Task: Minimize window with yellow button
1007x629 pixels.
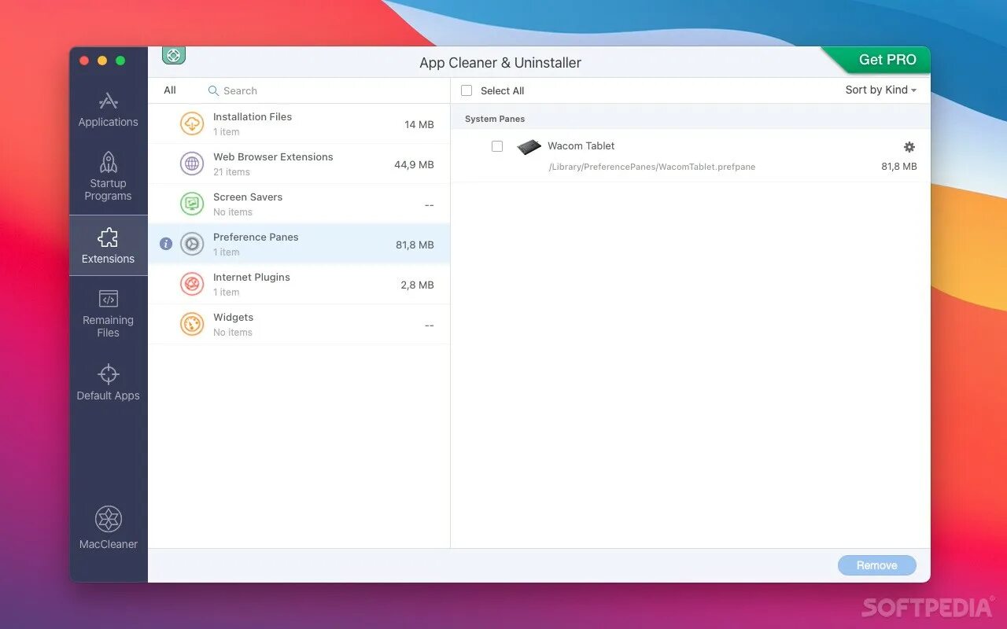Action: tap(102, 61)
